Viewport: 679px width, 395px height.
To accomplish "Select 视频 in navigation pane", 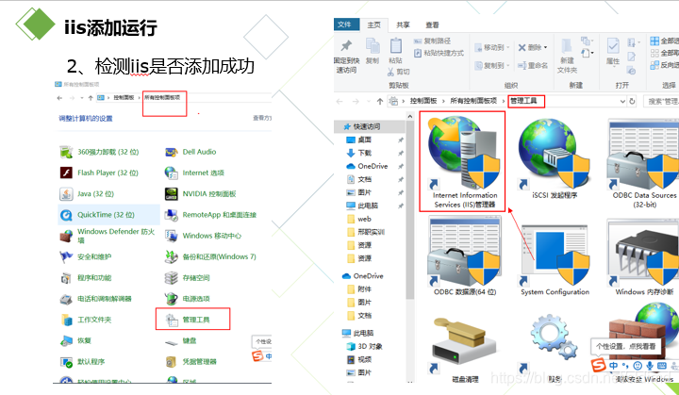I will point(359,359).
